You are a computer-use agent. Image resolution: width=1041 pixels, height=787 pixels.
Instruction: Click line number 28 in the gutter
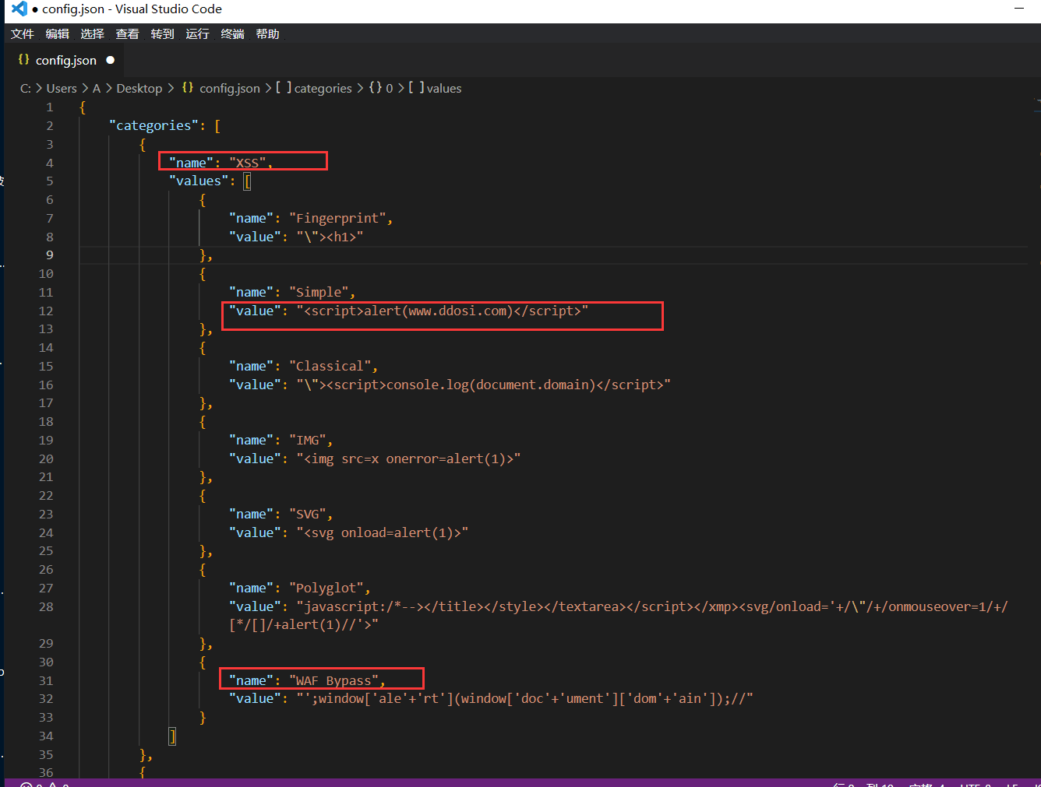click(46, 606)
